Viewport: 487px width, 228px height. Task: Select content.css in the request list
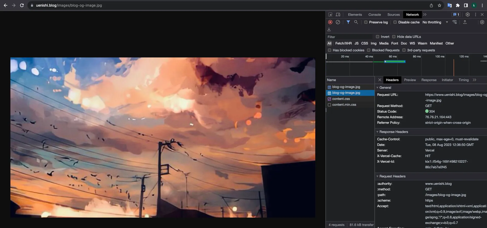(341, 99)
